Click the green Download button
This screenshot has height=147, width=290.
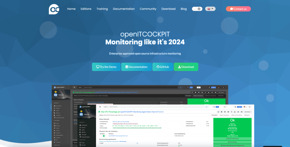coord(186,67)
